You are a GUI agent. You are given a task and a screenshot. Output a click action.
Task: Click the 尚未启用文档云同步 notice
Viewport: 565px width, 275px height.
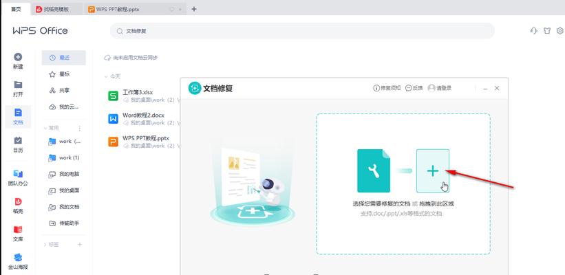pyautogui.click(x=131, y=58)
